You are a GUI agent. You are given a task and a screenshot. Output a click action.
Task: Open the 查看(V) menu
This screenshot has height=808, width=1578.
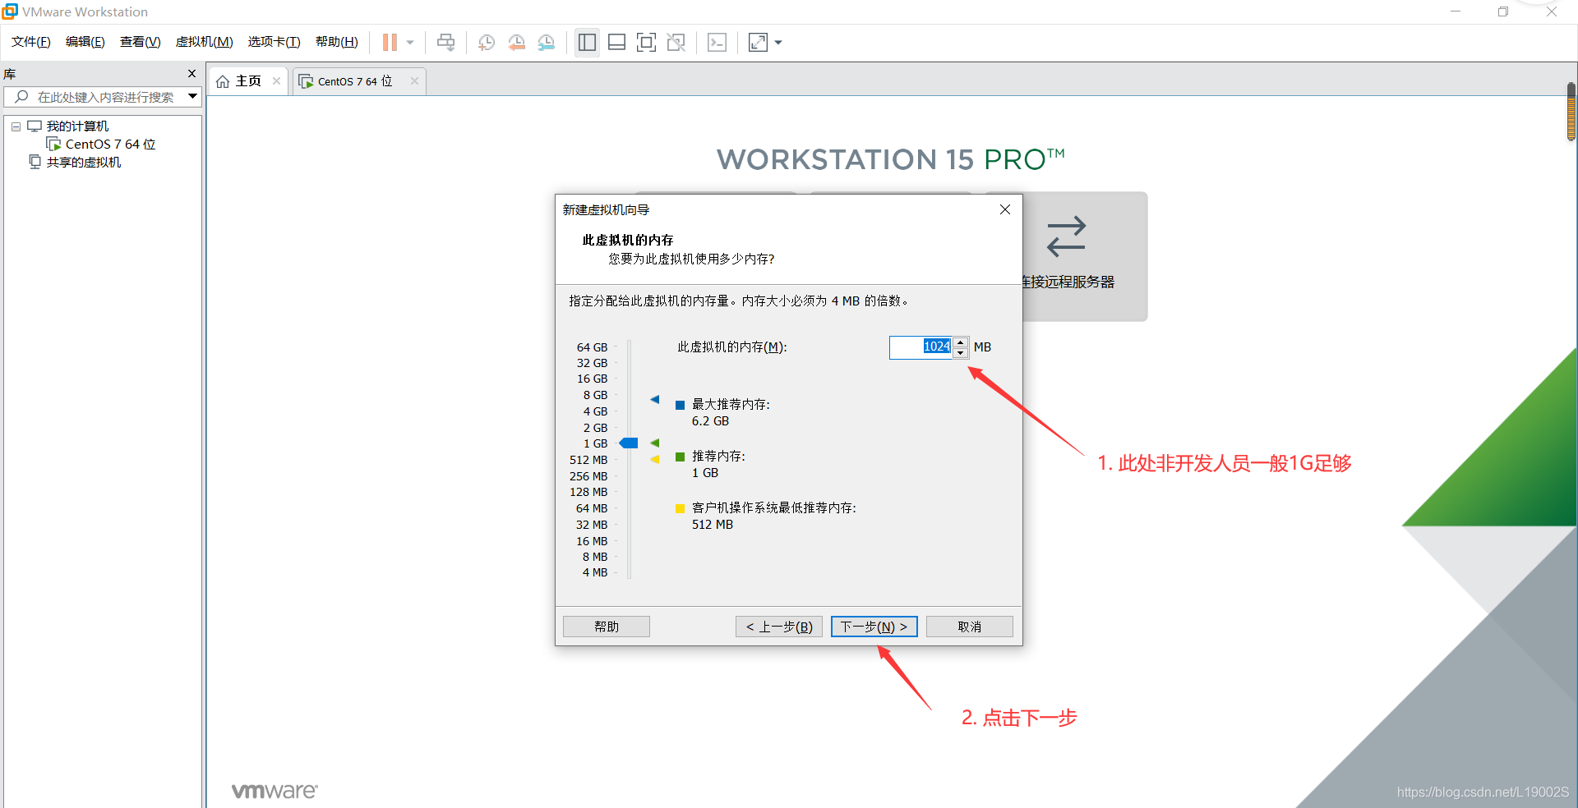tap(141, 42)
